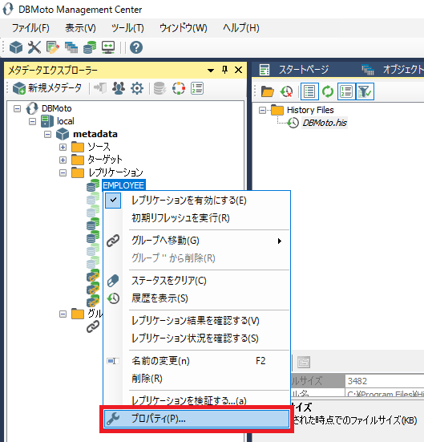
Task: Expand the ソース folder
Action: pyautogui.click(x=63, y=147)
